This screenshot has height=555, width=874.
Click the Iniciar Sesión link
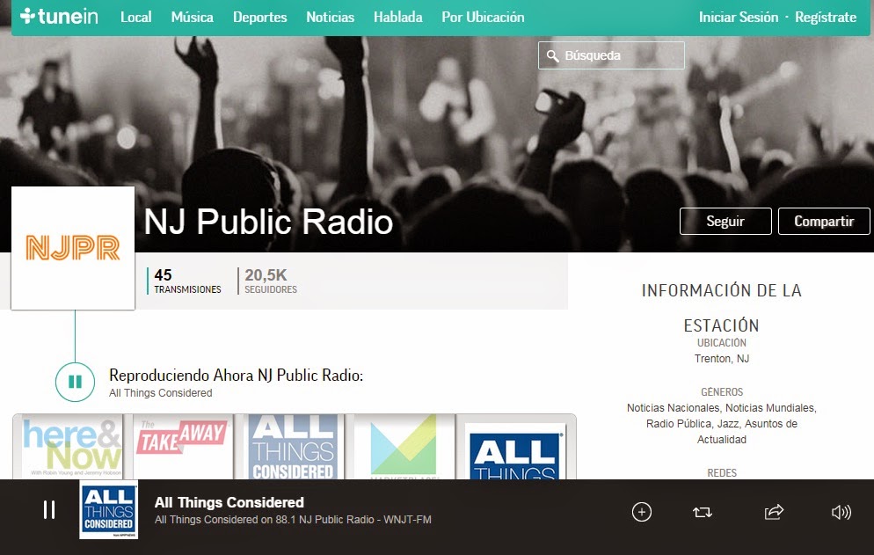[739, 18]
